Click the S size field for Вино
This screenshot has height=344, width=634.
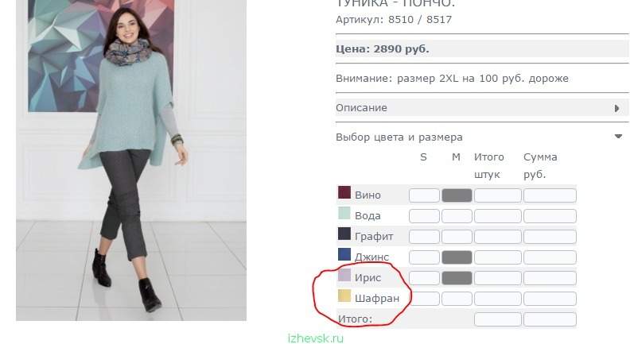[424, 195]
